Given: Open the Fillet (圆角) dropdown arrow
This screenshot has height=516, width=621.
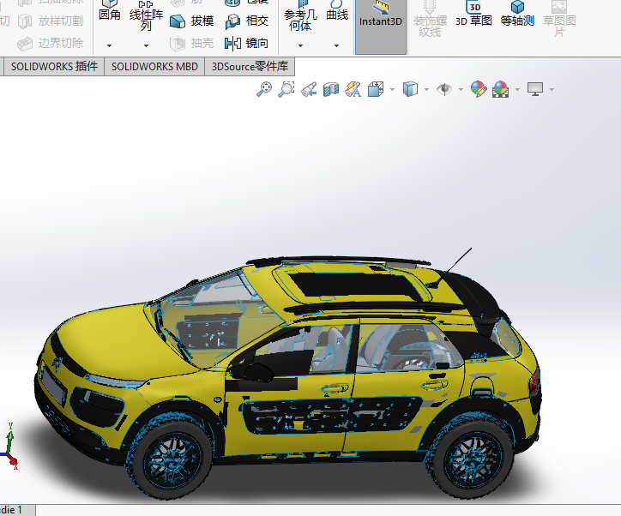Looking at the screenshot, I should tap(109, 46).
